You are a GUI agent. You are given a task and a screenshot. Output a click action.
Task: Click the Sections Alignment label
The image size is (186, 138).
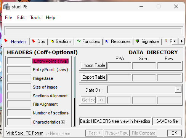click(x=50, y=96)
